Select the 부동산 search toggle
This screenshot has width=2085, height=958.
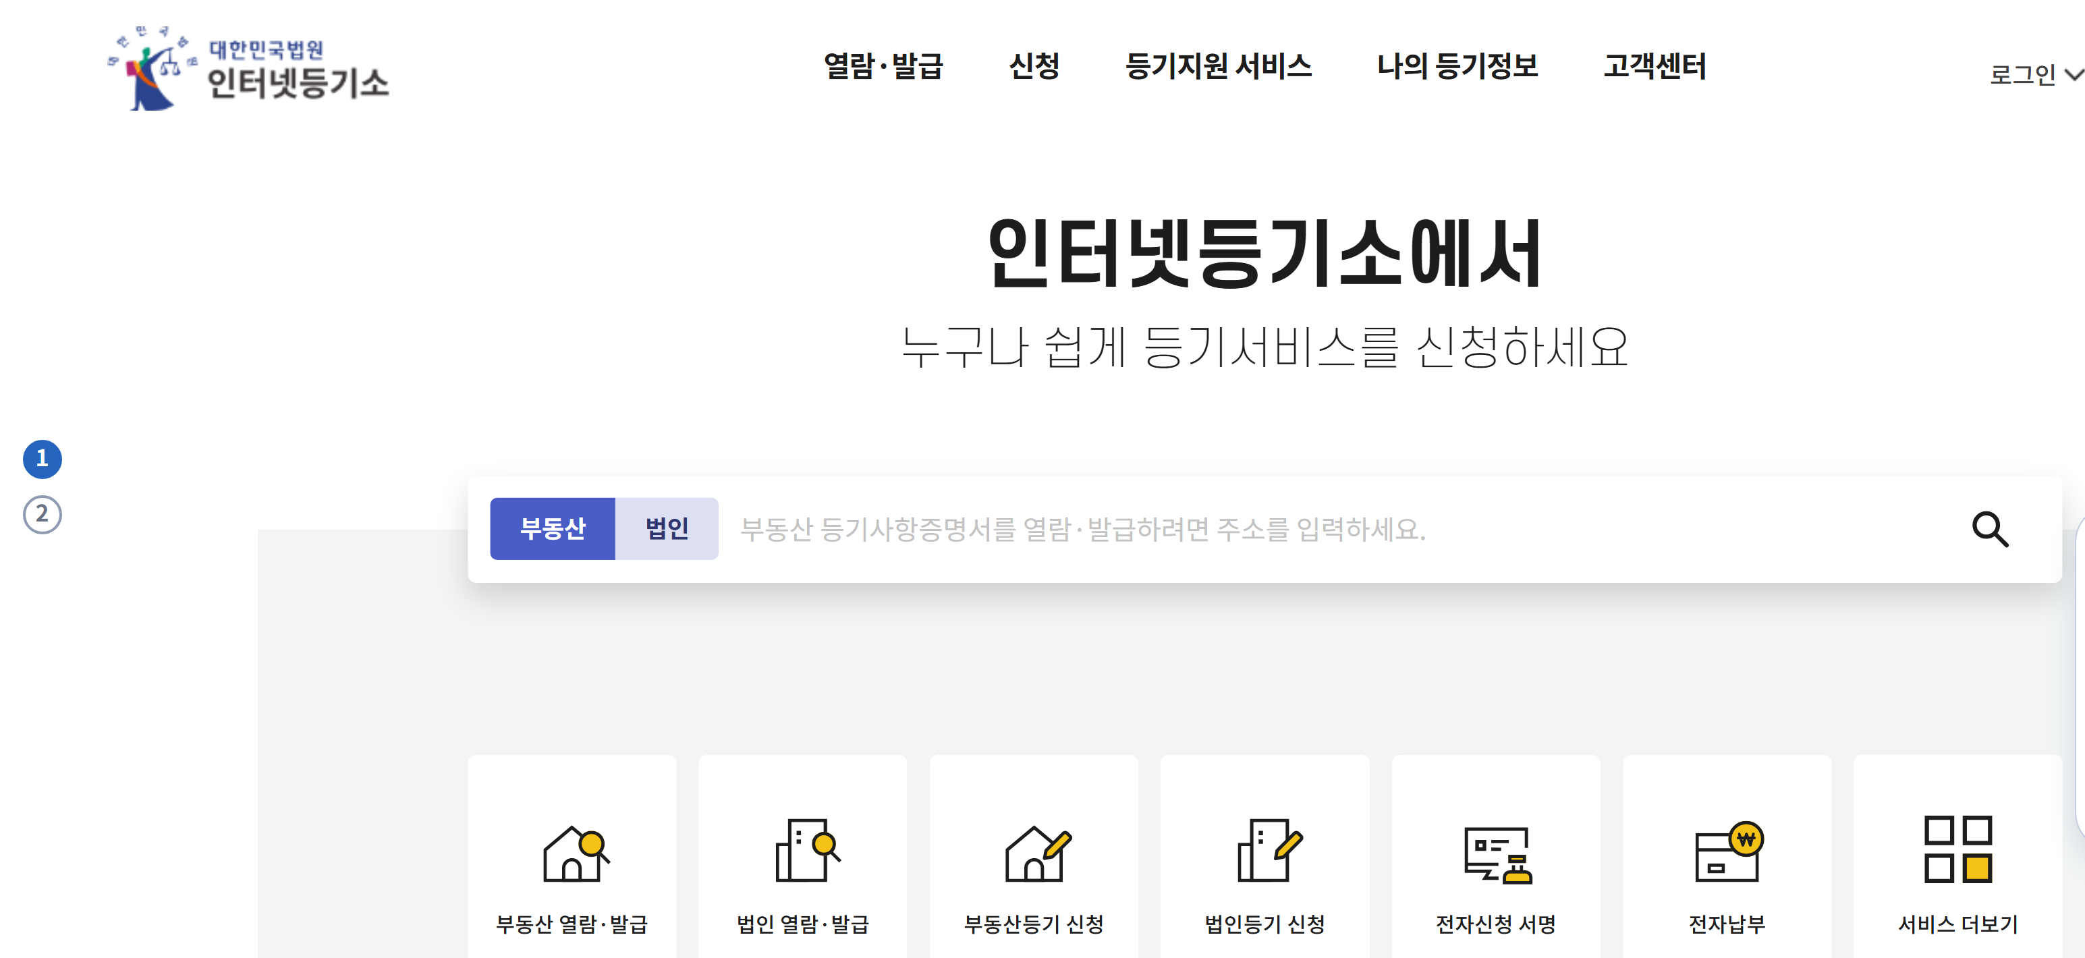(x=552, y=529)
